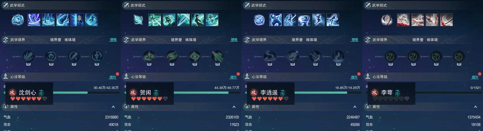483x131 pixels.
Task: Collapse the 属性 section in 李蓴's panel
Action: pos(476,107)
